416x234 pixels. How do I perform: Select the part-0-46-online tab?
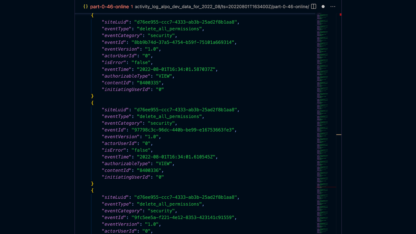(109, 6)
